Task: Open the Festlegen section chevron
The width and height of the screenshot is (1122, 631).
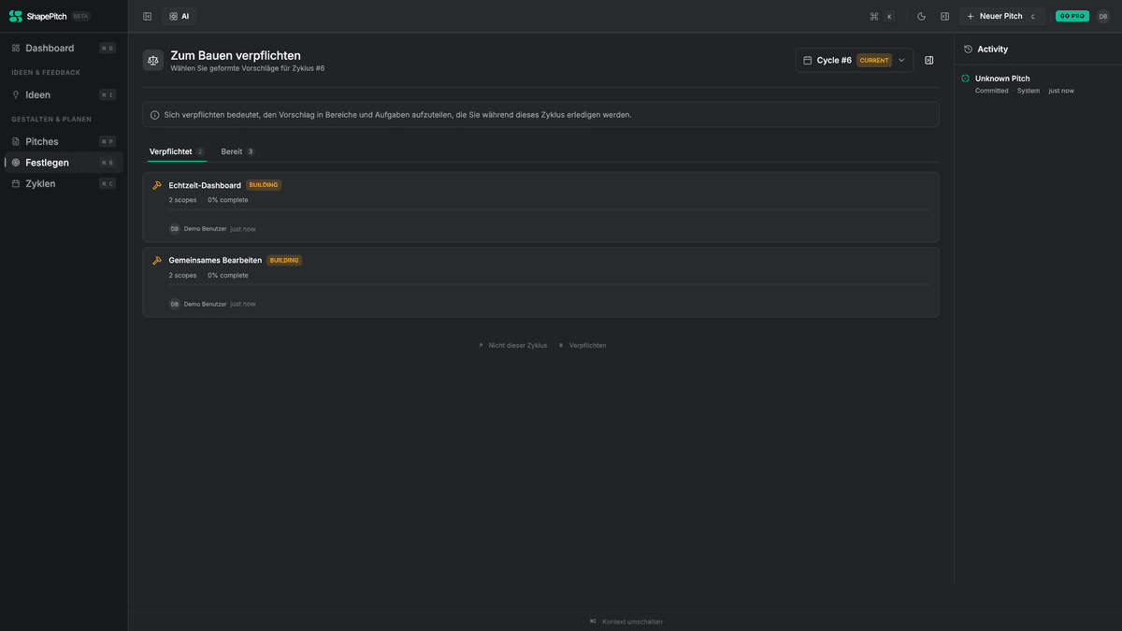Action: (x=14, y=162)
